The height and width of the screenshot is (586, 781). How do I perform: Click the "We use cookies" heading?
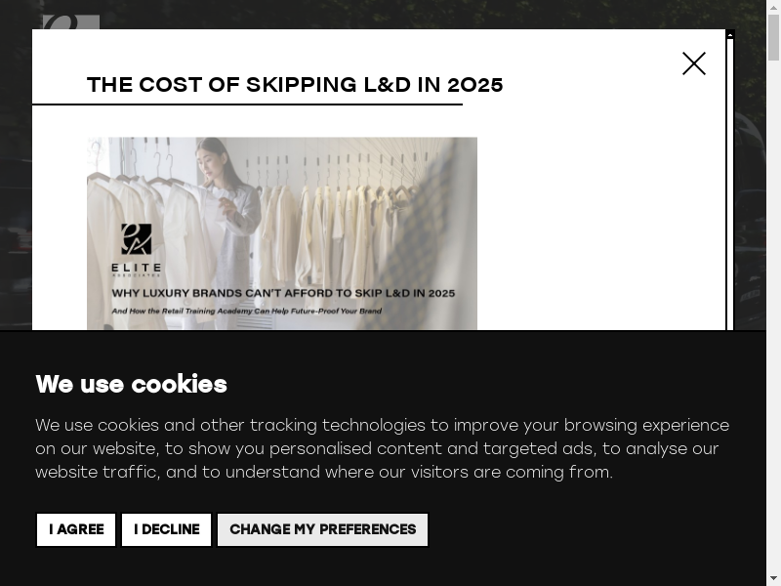132,384
